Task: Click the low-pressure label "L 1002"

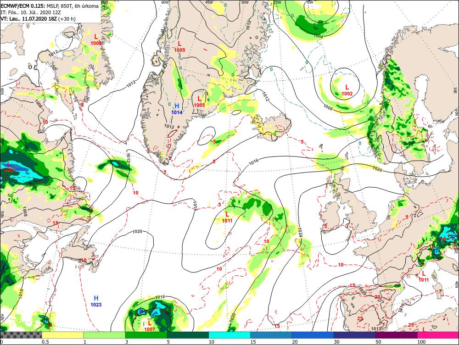Action: 347,90
